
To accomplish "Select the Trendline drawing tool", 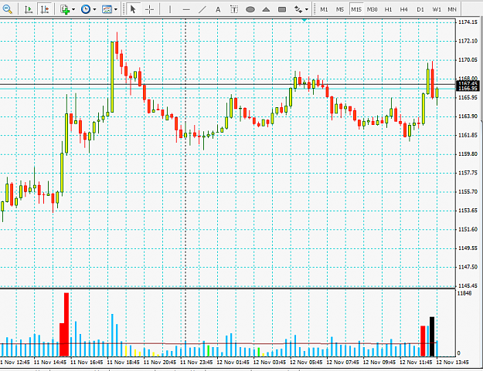I will (202, 9).
